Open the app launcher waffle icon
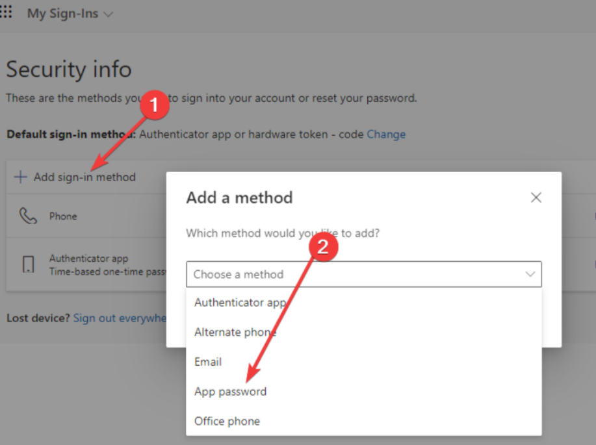 point(6,13)
